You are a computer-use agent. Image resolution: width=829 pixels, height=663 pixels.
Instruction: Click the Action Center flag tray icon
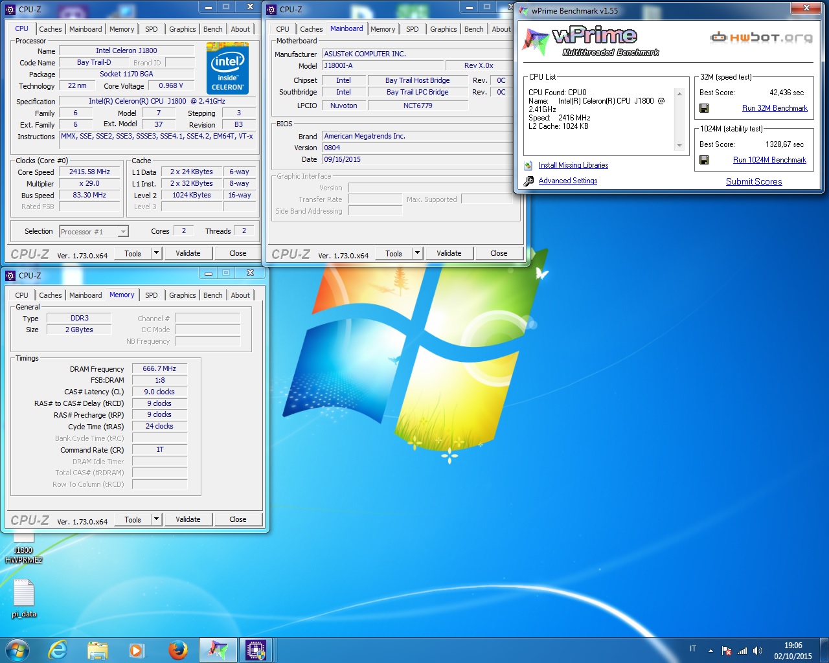727,651
